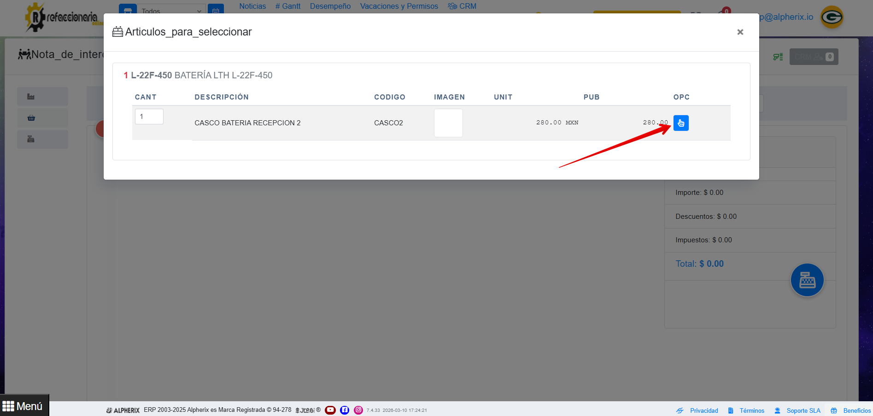
Task: Open the cash register sidebar button
Action: [x=42, y=139]
